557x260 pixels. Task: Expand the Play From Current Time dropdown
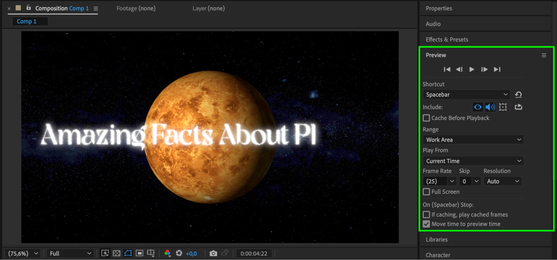(x=473, y=161)
